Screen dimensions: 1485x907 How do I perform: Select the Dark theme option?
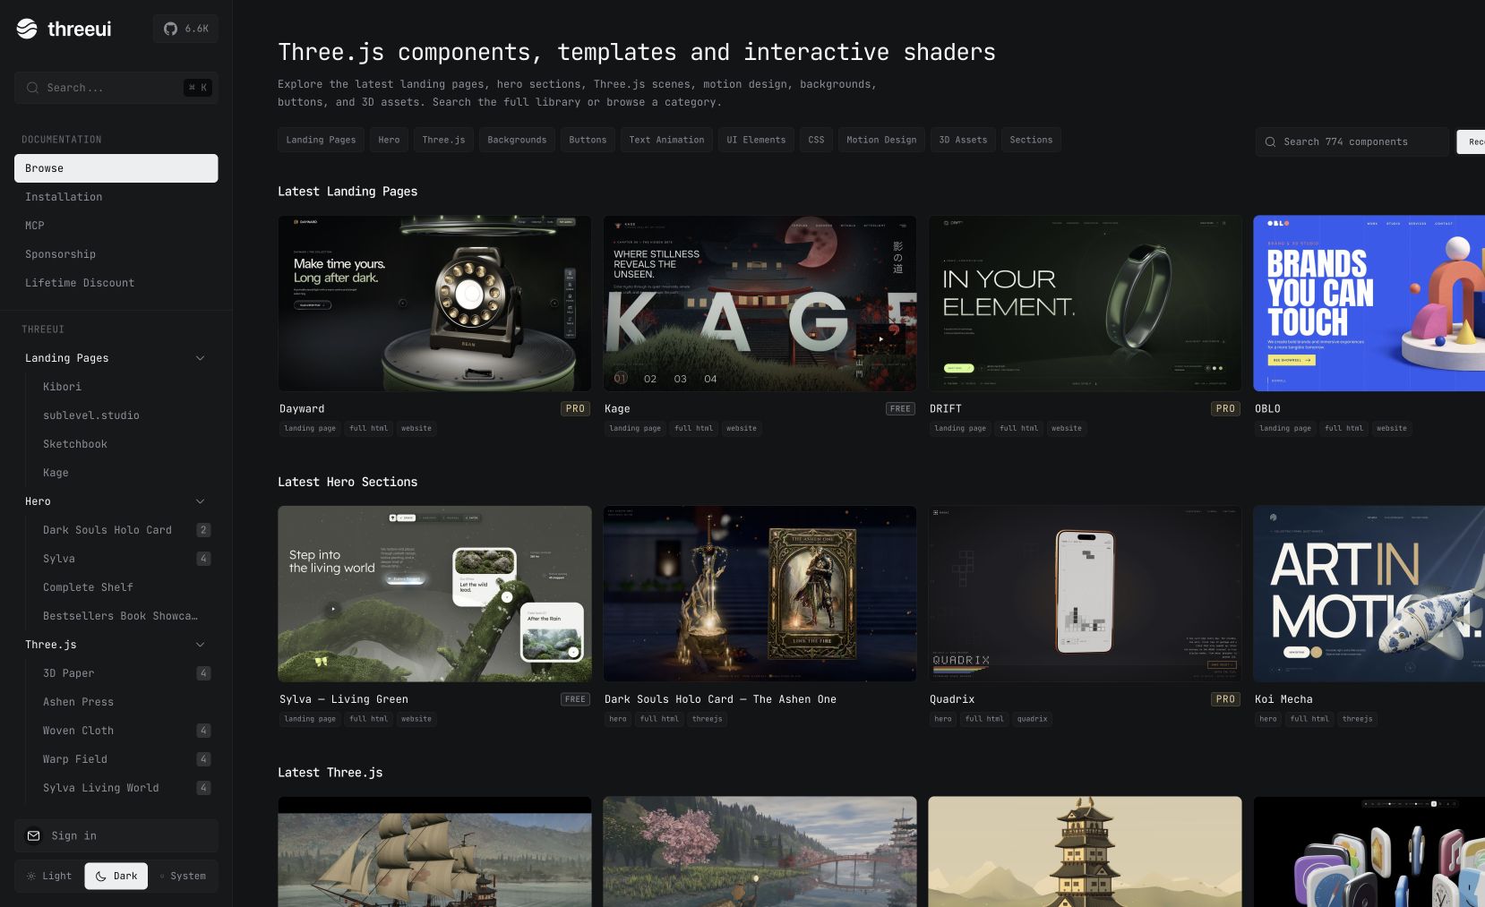[x=116, y=876]
